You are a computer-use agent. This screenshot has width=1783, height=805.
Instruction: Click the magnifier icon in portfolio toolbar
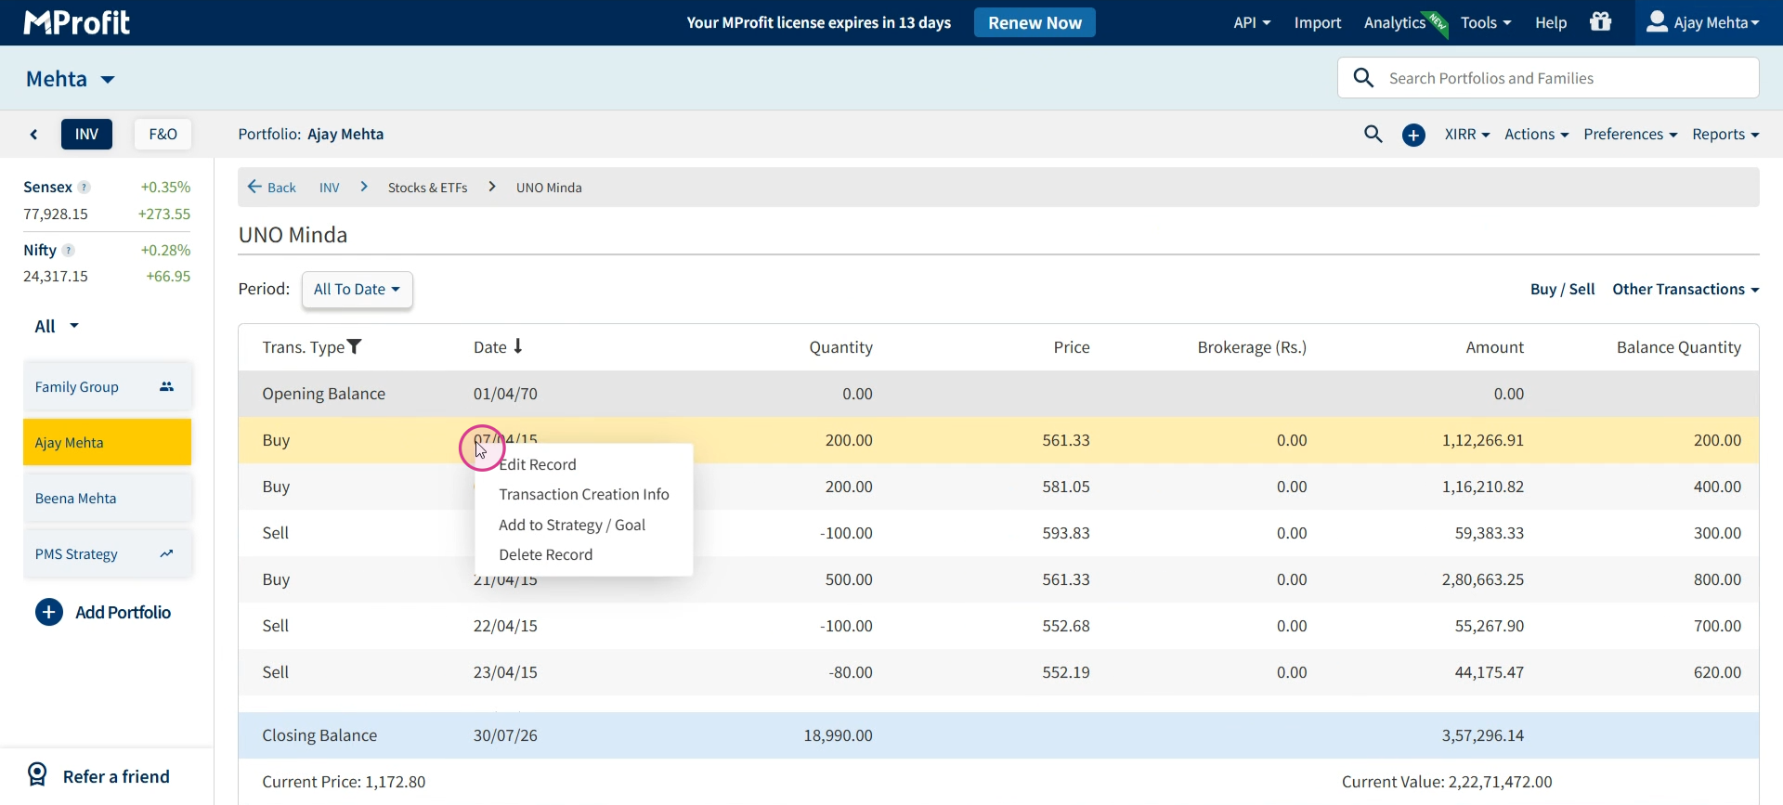(1373, 135)
